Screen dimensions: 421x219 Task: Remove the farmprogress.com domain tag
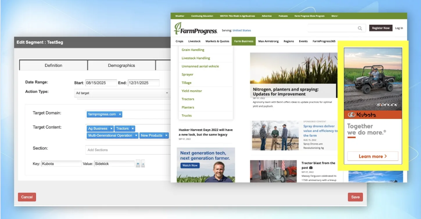[x=120, y=114]
